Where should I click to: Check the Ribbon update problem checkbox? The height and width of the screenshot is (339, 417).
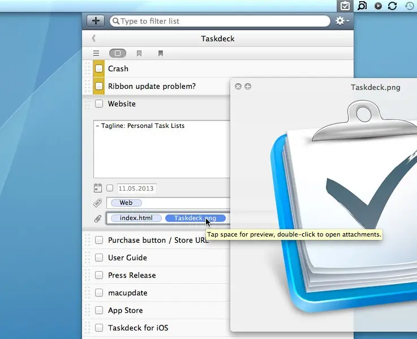pos(99,86)
